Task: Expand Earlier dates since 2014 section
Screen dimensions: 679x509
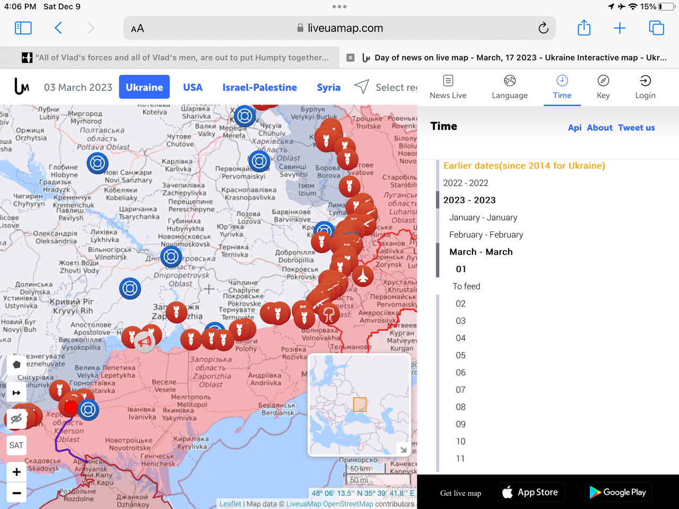Action: point(524,166)
